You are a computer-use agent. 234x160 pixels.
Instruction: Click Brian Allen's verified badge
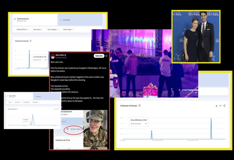[x=66, y=55]
